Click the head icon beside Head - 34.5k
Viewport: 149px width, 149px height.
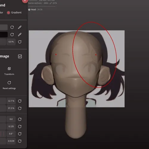tap(29, 10)
